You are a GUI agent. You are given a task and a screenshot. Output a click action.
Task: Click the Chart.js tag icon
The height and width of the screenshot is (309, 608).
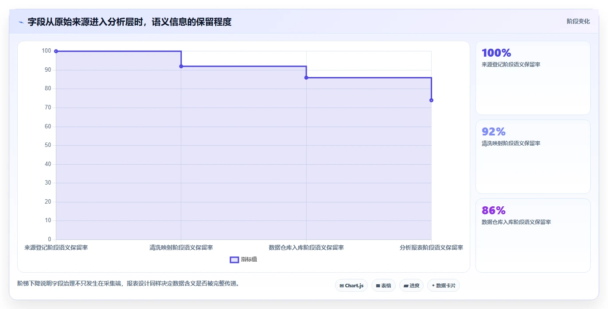point(342,286)
